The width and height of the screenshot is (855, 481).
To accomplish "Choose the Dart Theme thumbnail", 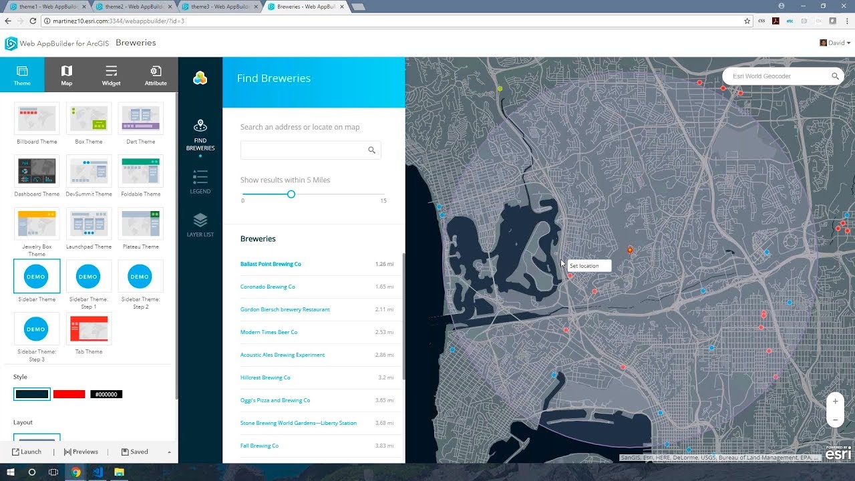I will [x=140, y=119].
